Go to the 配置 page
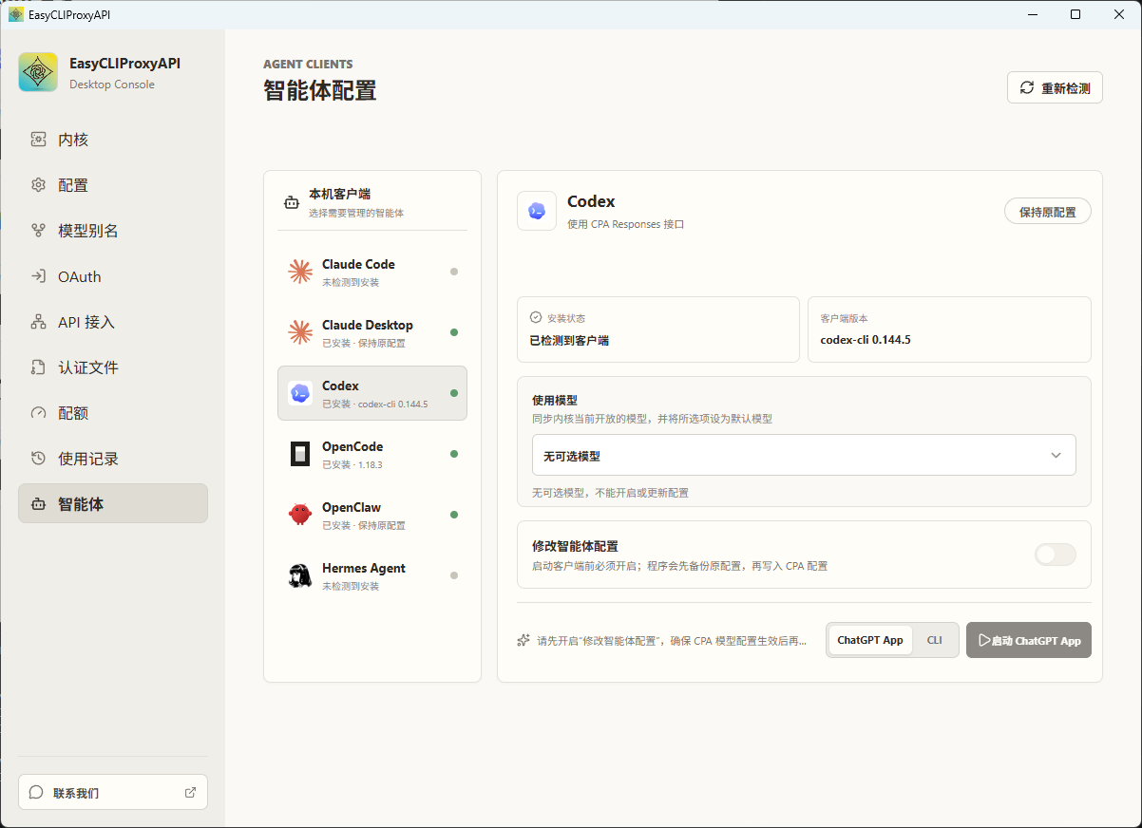This screenshot has width=1142, height=828. pos(113,185)
